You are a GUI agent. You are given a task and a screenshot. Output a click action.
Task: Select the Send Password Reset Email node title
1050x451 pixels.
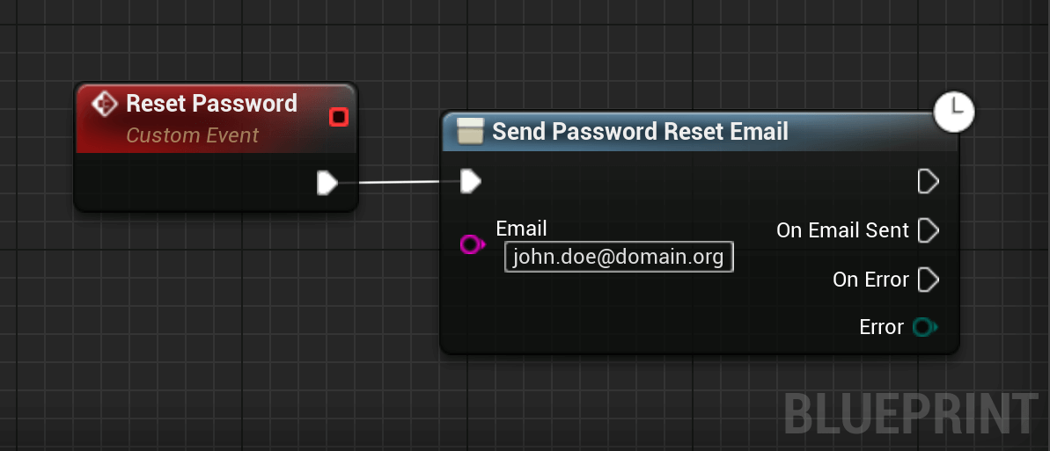coord(640,132)
